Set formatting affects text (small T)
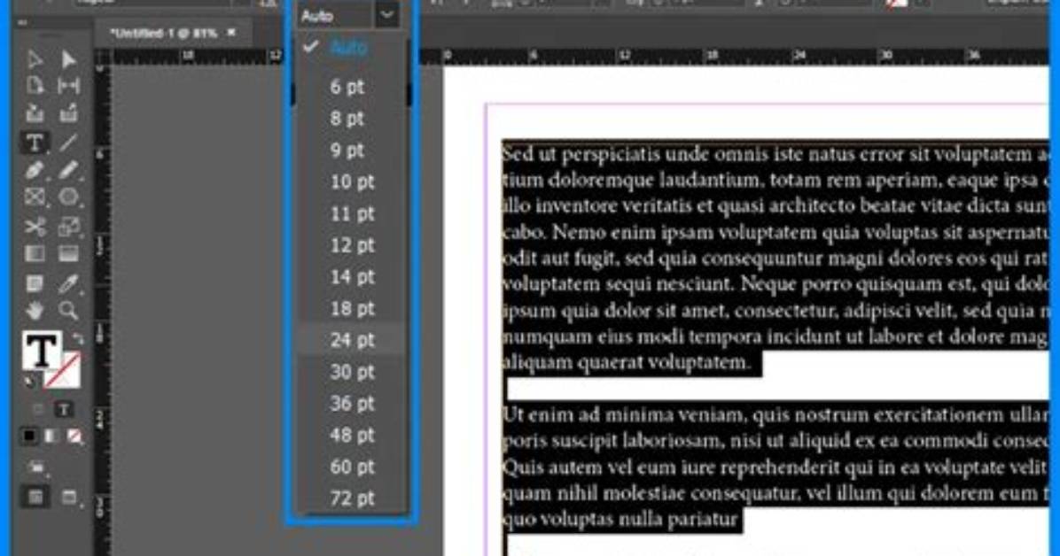This screenshot has width=1060, height=556. click(64, 409)
